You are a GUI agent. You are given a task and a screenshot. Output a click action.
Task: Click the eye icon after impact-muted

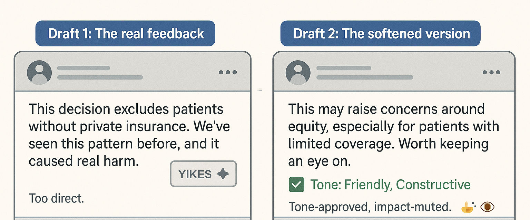488,207
